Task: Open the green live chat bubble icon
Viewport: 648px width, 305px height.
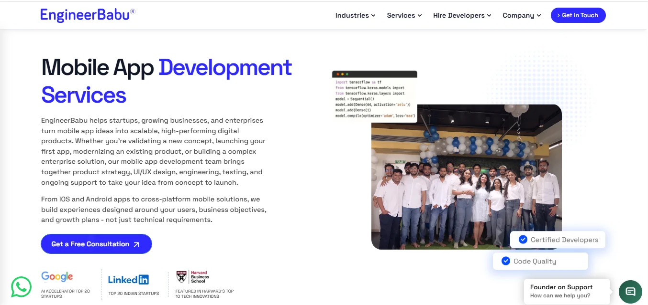Action: 630,292
